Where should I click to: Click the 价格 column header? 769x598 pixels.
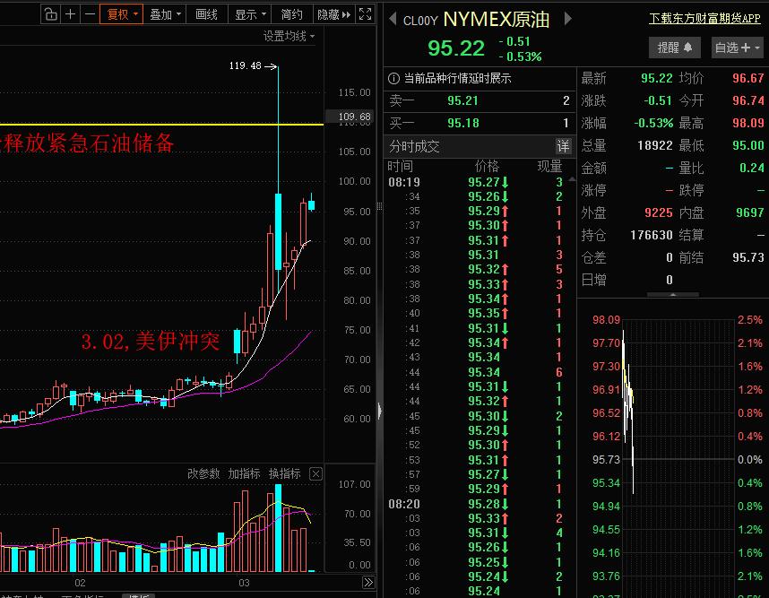coord(487,167)
